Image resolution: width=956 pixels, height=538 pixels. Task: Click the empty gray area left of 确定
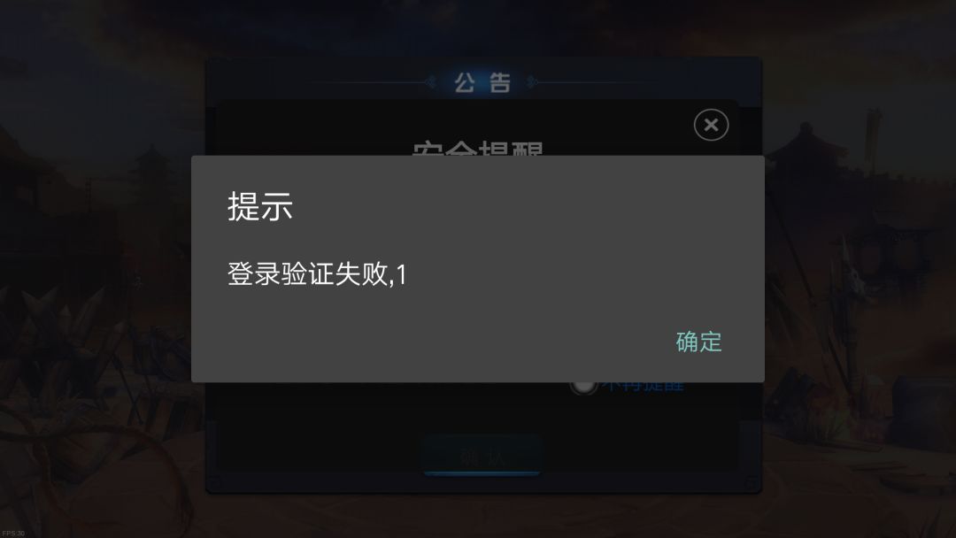tap(427, 342)
